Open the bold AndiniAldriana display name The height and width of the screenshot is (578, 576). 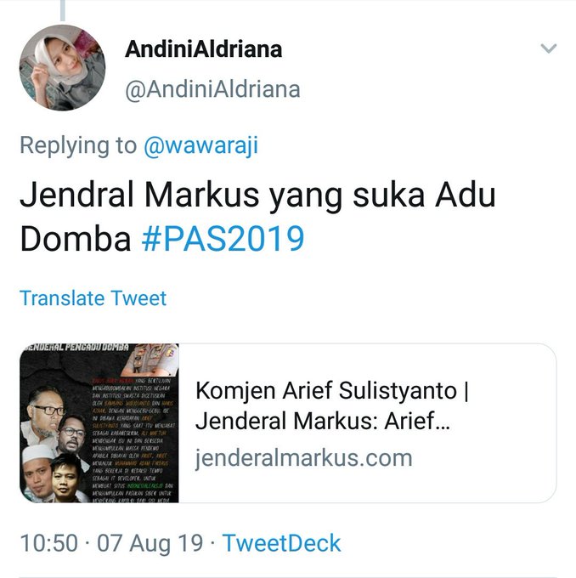203,49
